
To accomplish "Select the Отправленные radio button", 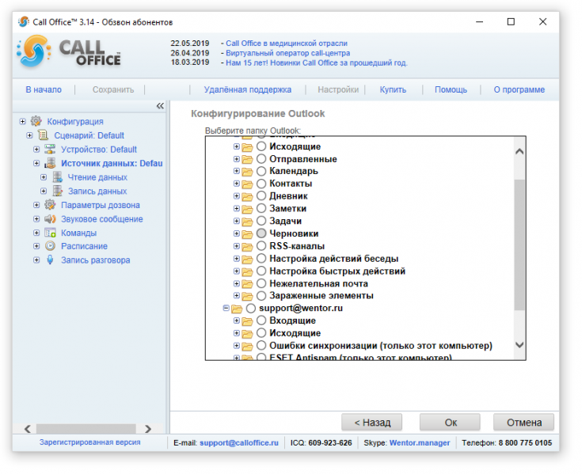I will coord(261,159).
